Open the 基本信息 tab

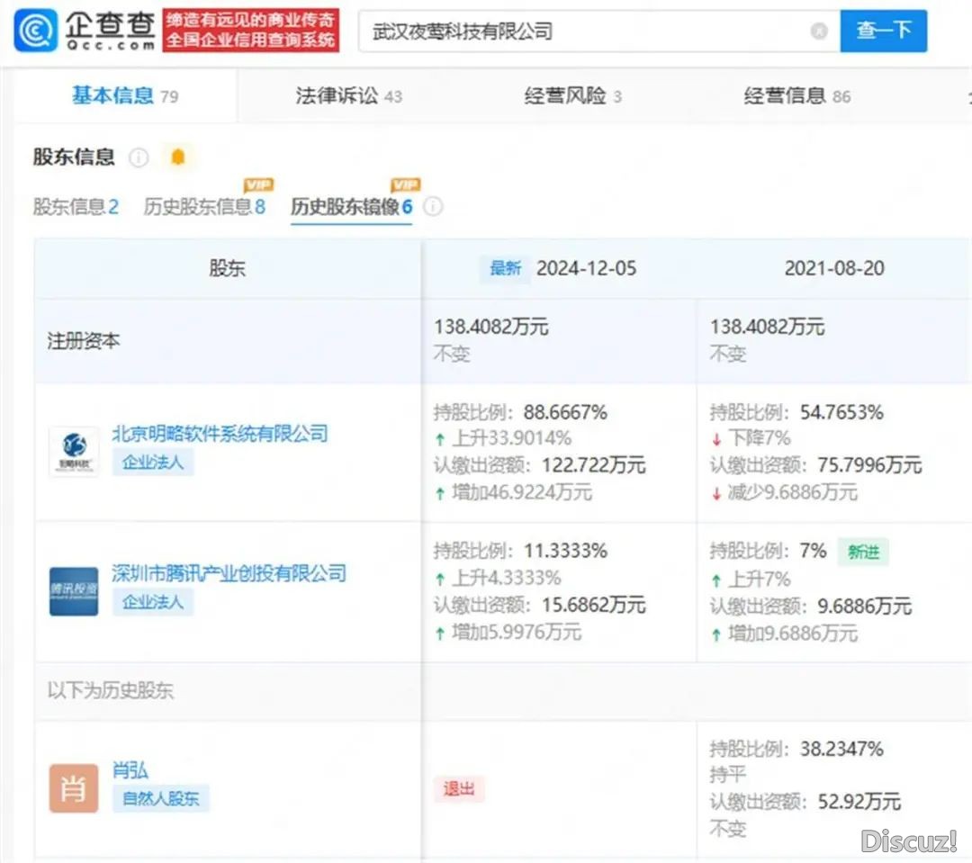(124, 96)
